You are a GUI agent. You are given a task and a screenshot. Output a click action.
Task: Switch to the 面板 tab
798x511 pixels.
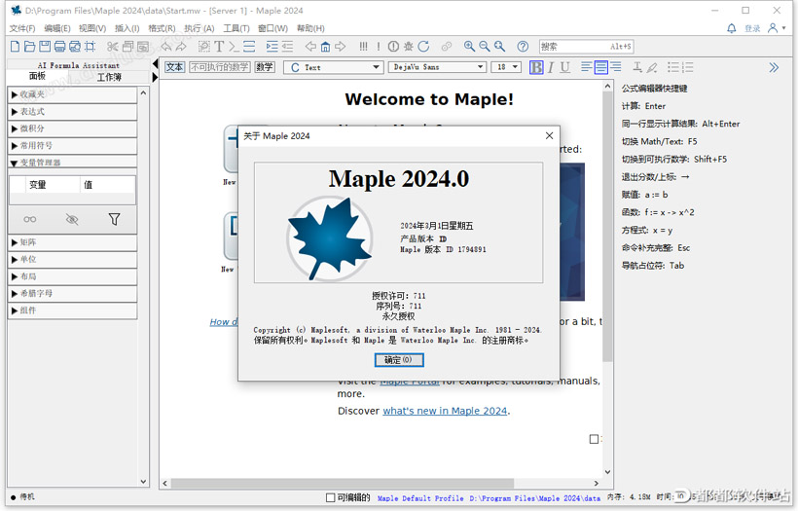click(x=38, y=76)
